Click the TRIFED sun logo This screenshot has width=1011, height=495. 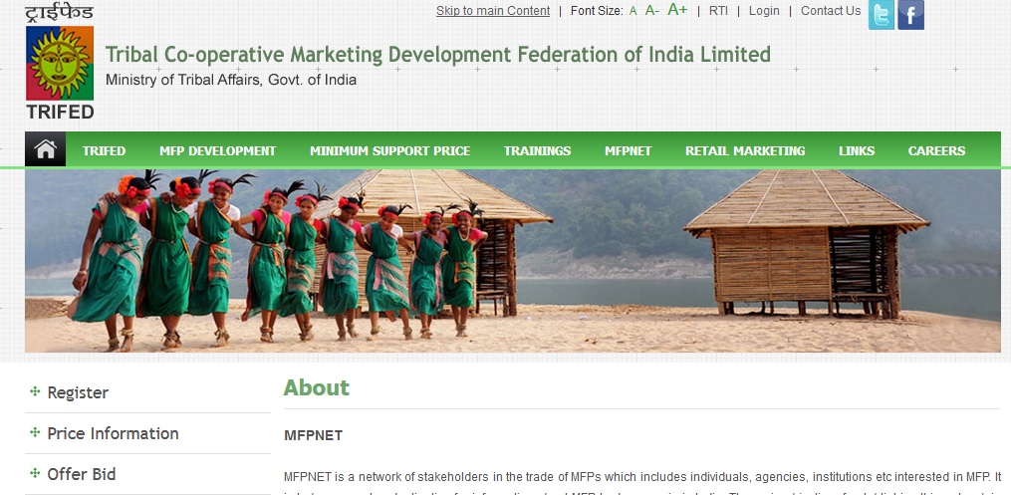60,63
